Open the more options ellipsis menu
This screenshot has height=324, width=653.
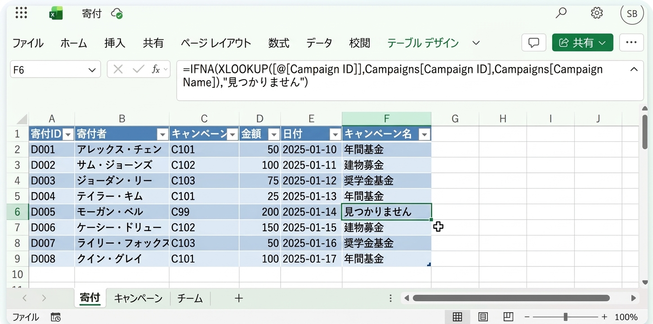tap(631, 43)
